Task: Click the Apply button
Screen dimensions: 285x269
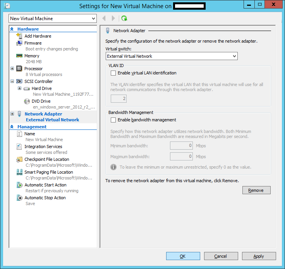Action: 259,256
